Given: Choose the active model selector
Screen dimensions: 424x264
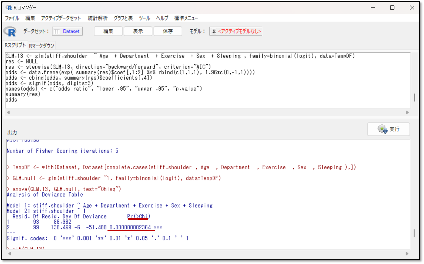Looking at the screenshot, I should (236, 31).
